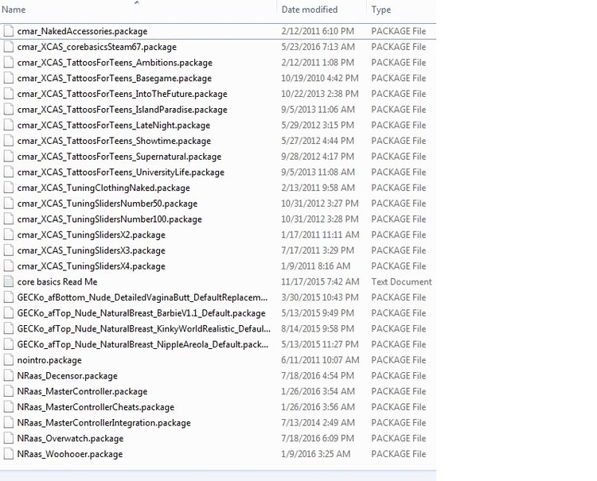597x481 pixels.
Task: Select file name NRaas_MasterController.package
Action: 82,391
